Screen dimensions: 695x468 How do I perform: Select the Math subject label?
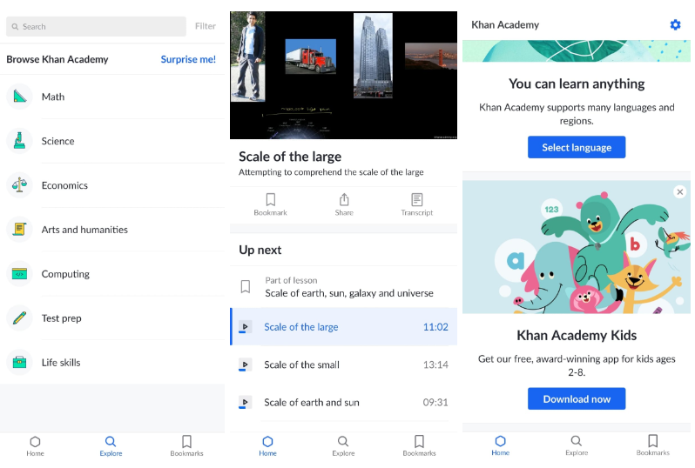pos(53,97)
